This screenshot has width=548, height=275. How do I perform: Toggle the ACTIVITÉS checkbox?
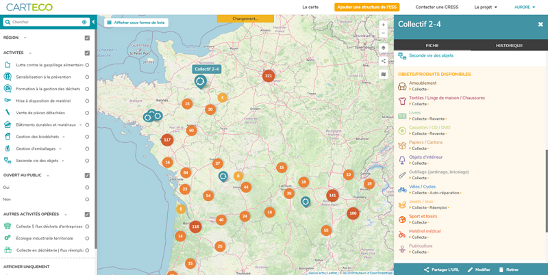[87, 53]
